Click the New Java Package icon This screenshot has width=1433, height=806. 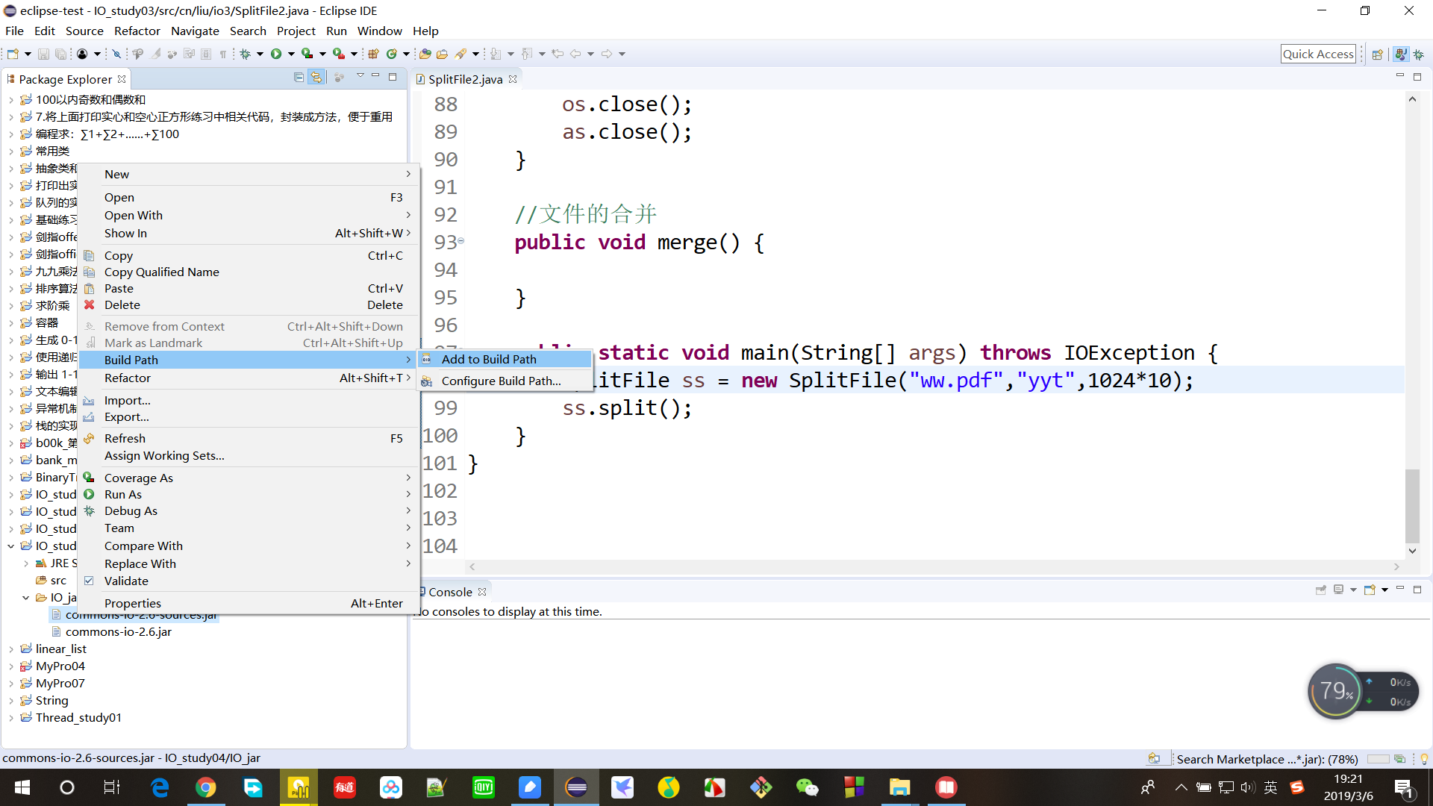[x=374, y=54]
